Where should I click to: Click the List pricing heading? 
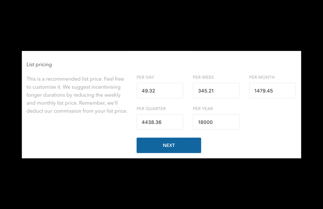39,65
